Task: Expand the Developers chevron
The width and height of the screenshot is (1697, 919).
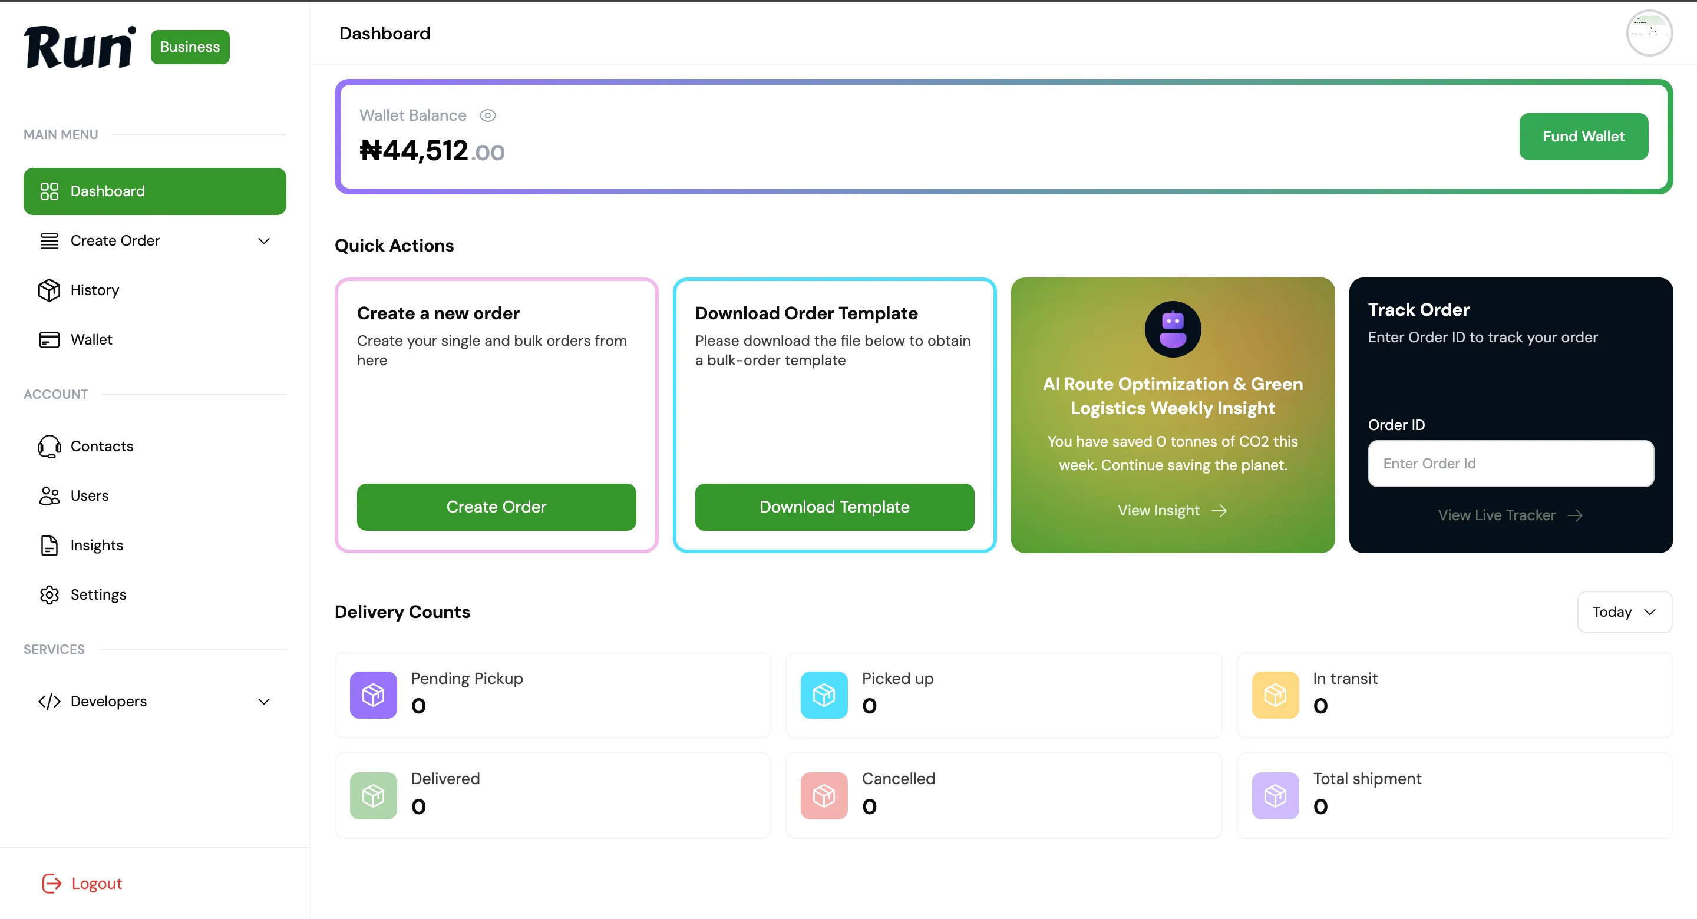Action: pyautogui.click(x=264, y=702)
